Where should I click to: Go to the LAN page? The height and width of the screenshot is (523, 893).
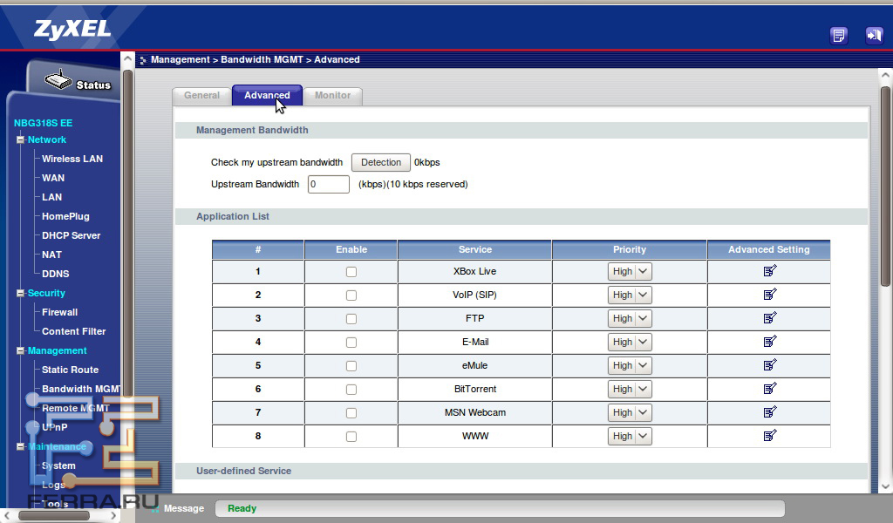(x=51, y=198)
